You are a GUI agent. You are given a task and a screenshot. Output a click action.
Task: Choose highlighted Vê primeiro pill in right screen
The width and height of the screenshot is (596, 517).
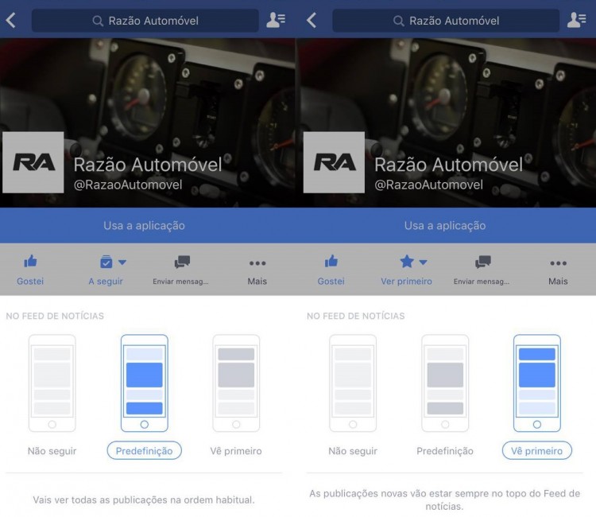pos(536,450)
